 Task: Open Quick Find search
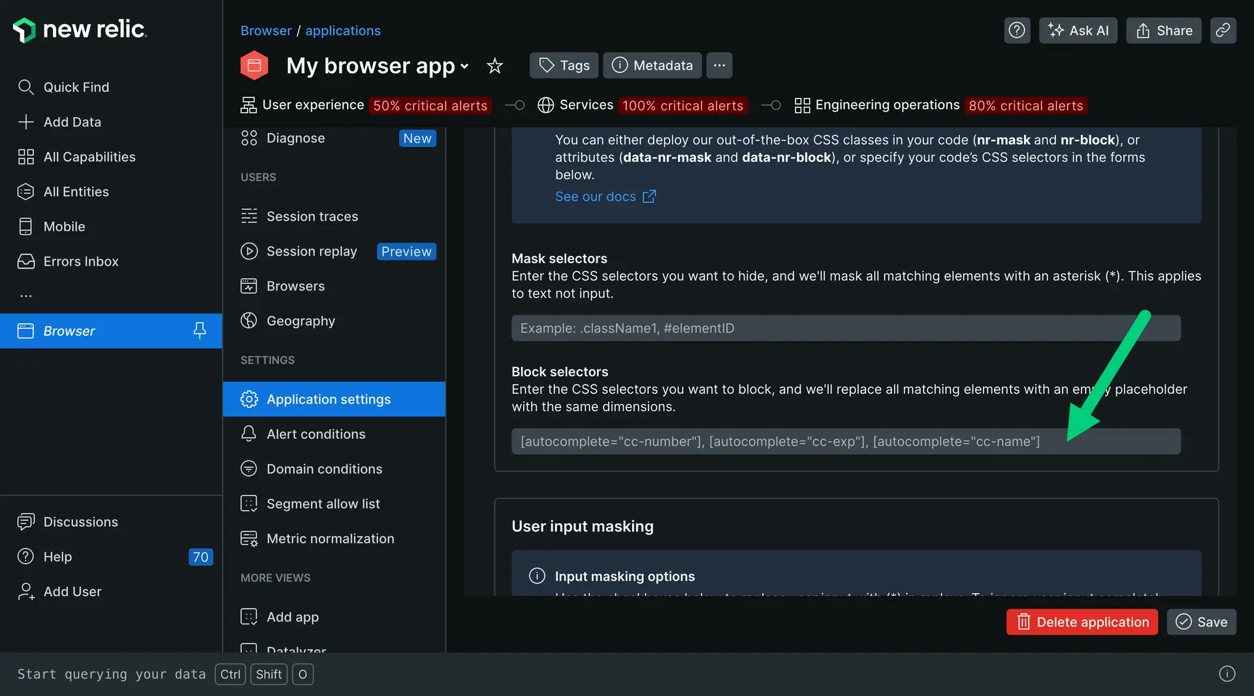coord(76,87)
